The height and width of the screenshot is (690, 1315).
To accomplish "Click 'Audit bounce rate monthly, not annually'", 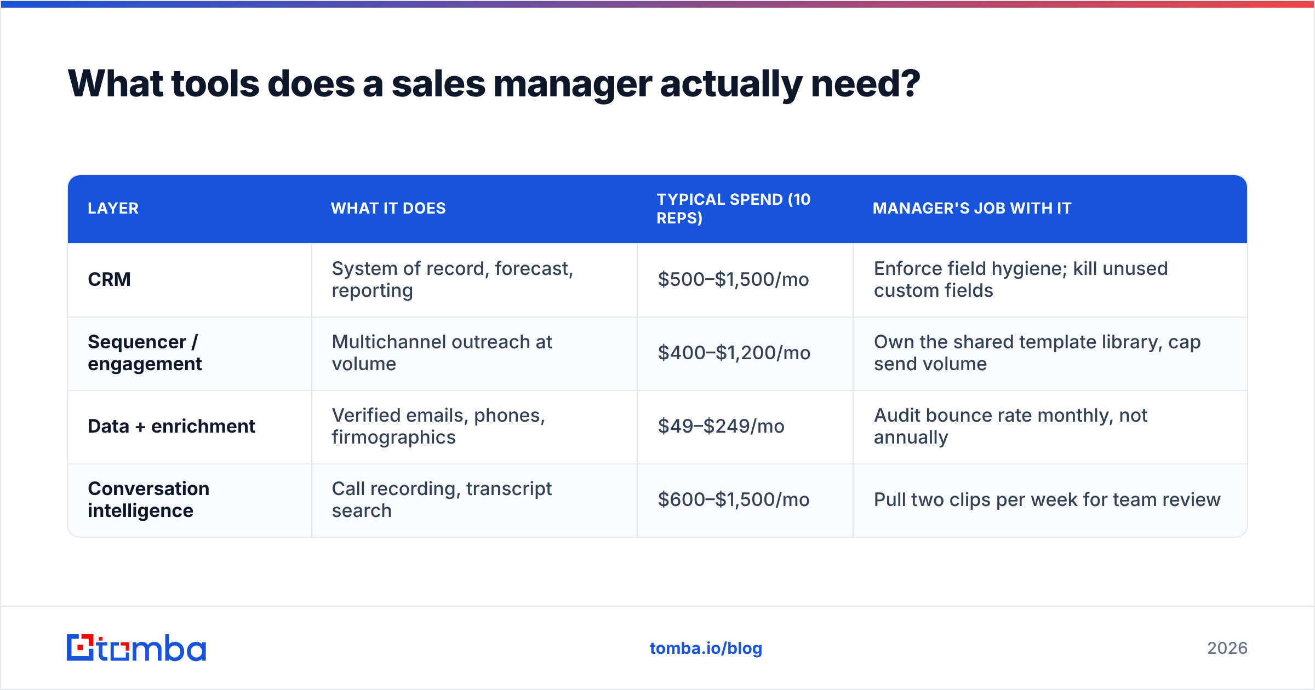I will 1010,426.
